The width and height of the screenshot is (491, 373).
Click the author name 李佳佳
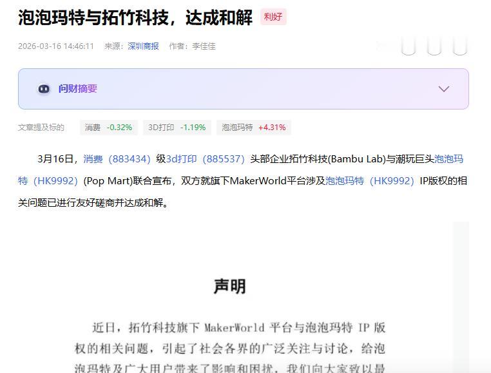[x=204, y=46]
